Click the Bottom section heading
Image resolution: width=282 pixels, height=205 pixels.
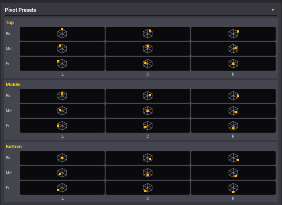point(14,146)
